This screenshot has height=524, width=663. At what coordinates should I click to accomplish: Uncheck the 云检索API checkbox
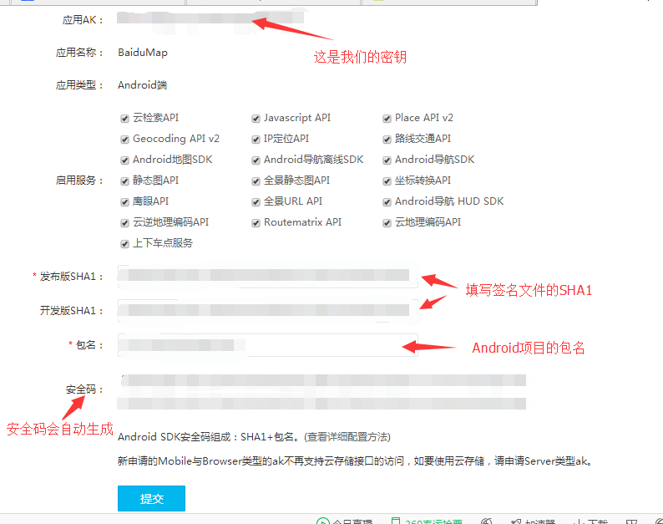[x=124, y=119]
